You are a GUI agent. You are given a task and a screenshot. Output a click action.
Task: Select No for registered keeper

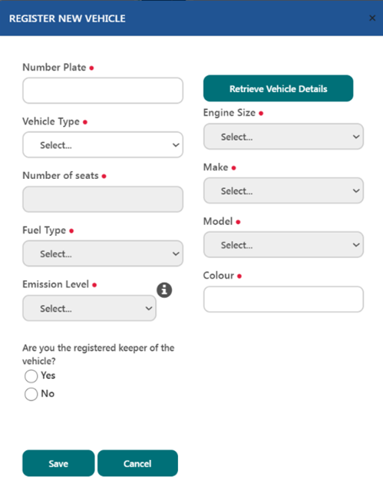coord(31,394)
